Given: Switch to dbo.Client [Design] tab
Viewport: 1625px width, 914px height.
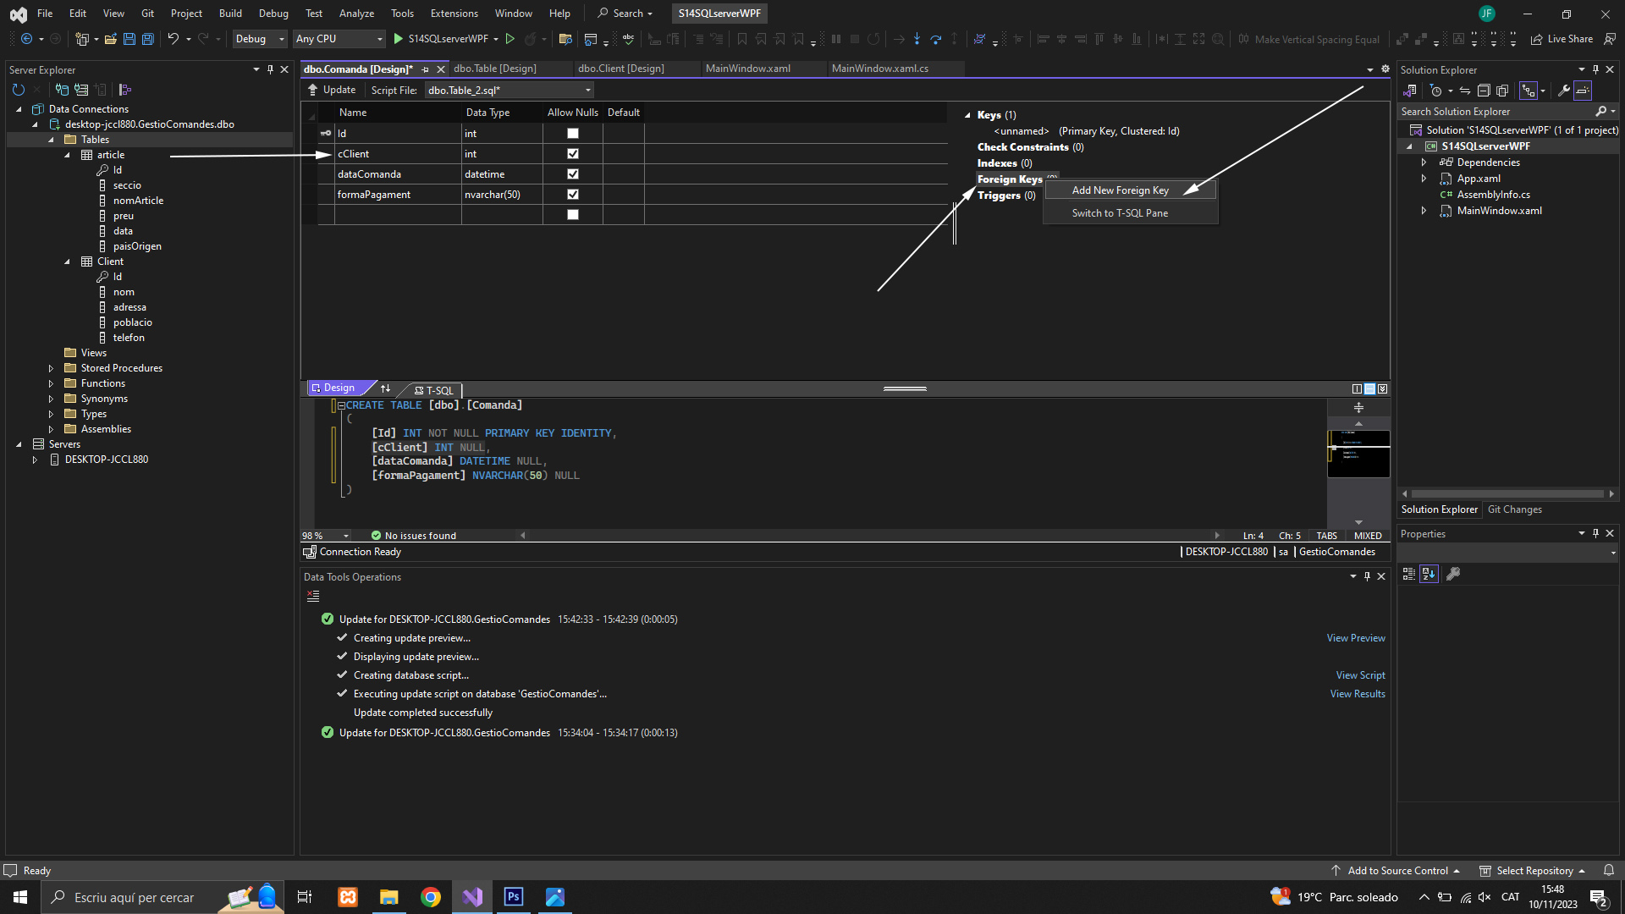Looking at the screenshot, I should 621,69.
